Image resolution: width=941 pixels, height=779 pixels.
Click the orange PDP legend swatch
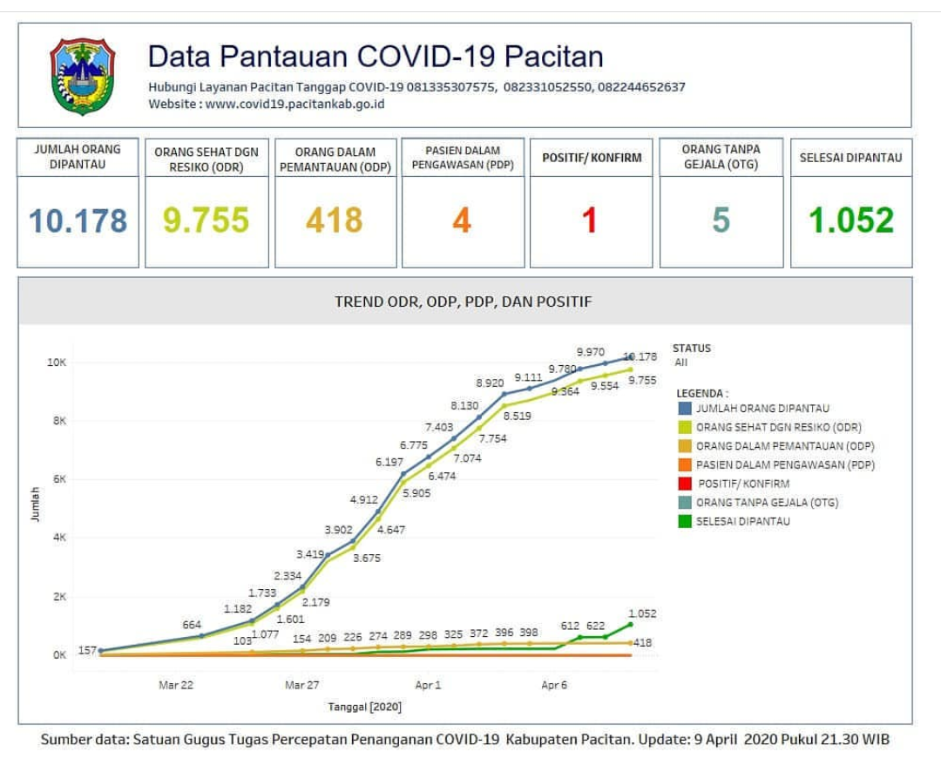(x=685, y=464)
